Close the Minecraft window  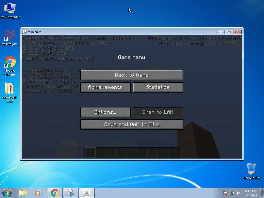coord(237,32)
